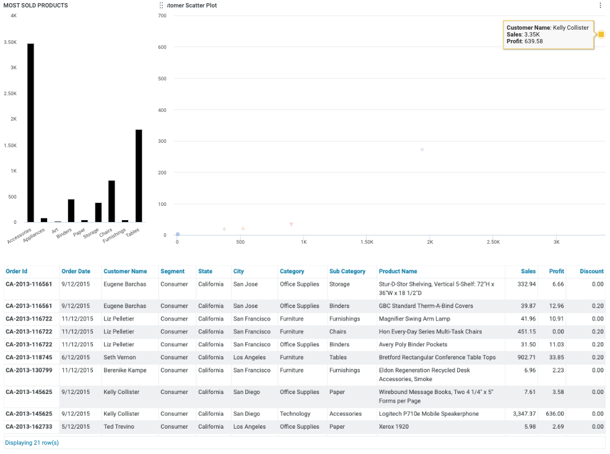Click the drag handle beside scatter plot title
The width and height of the screenshot is (610, 454).
pos(162,6)
